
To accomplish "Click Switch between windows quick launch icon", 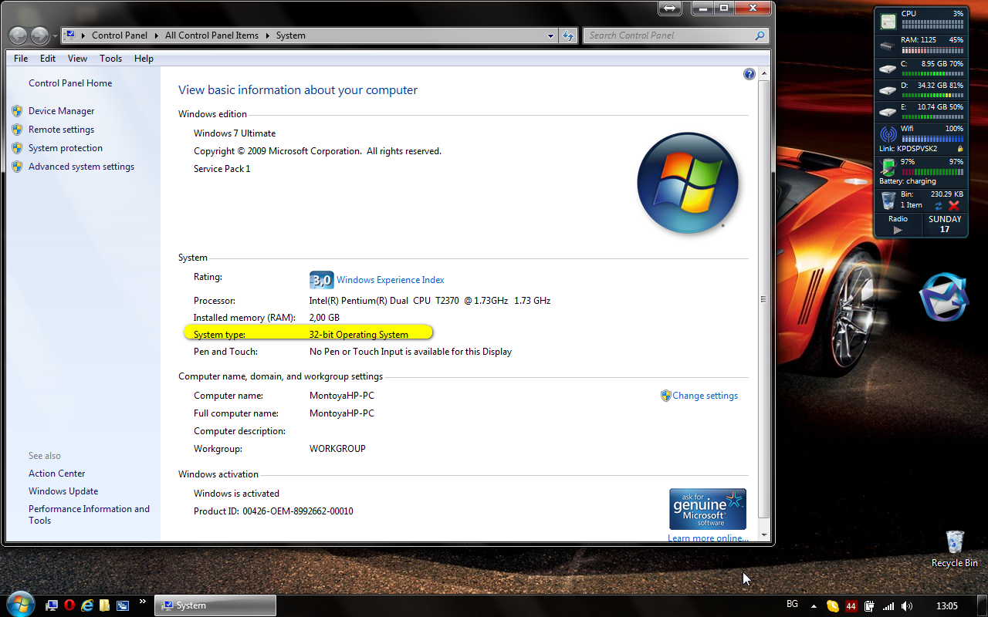I will tap(122, 605).
